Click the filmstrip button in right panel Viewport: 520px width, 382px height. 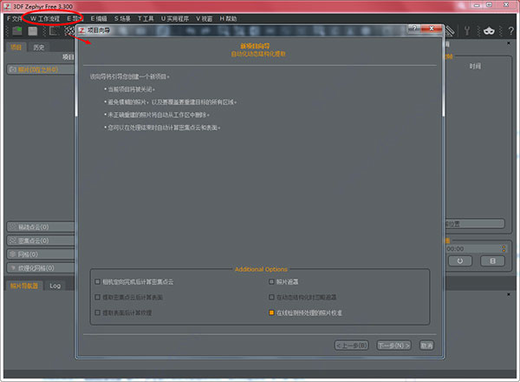[x=492, y=261]
